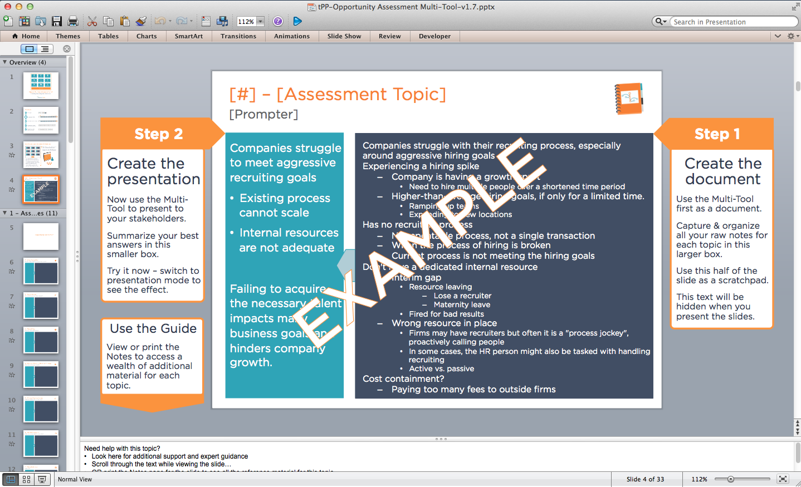Open the text box list icon
The width and height of the screenshot is (801, 487).
coord(206,21)
